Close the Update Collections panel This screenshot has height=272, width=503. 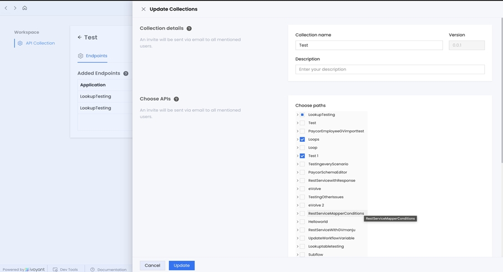pos(143,9)
